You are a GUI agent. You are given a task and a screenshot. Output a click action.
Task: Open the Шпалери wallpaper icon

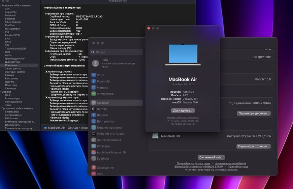tap(94, 146)
